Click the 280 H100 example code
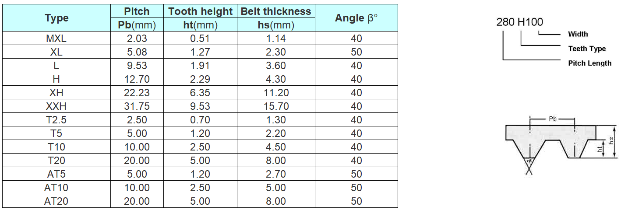 520,22
